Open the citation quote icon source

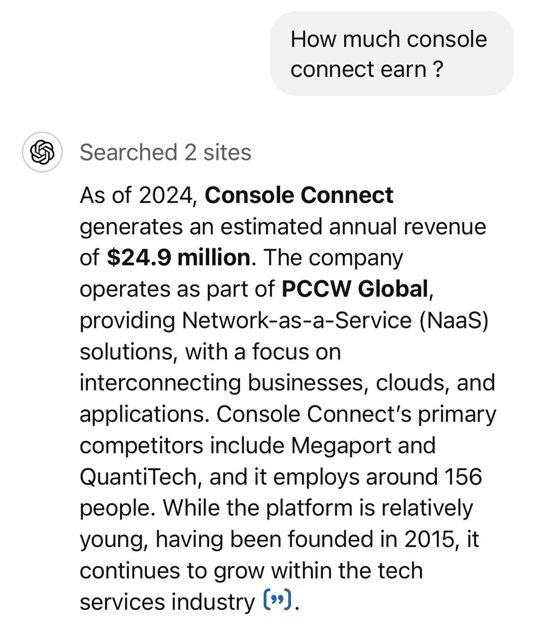(276, 600)
